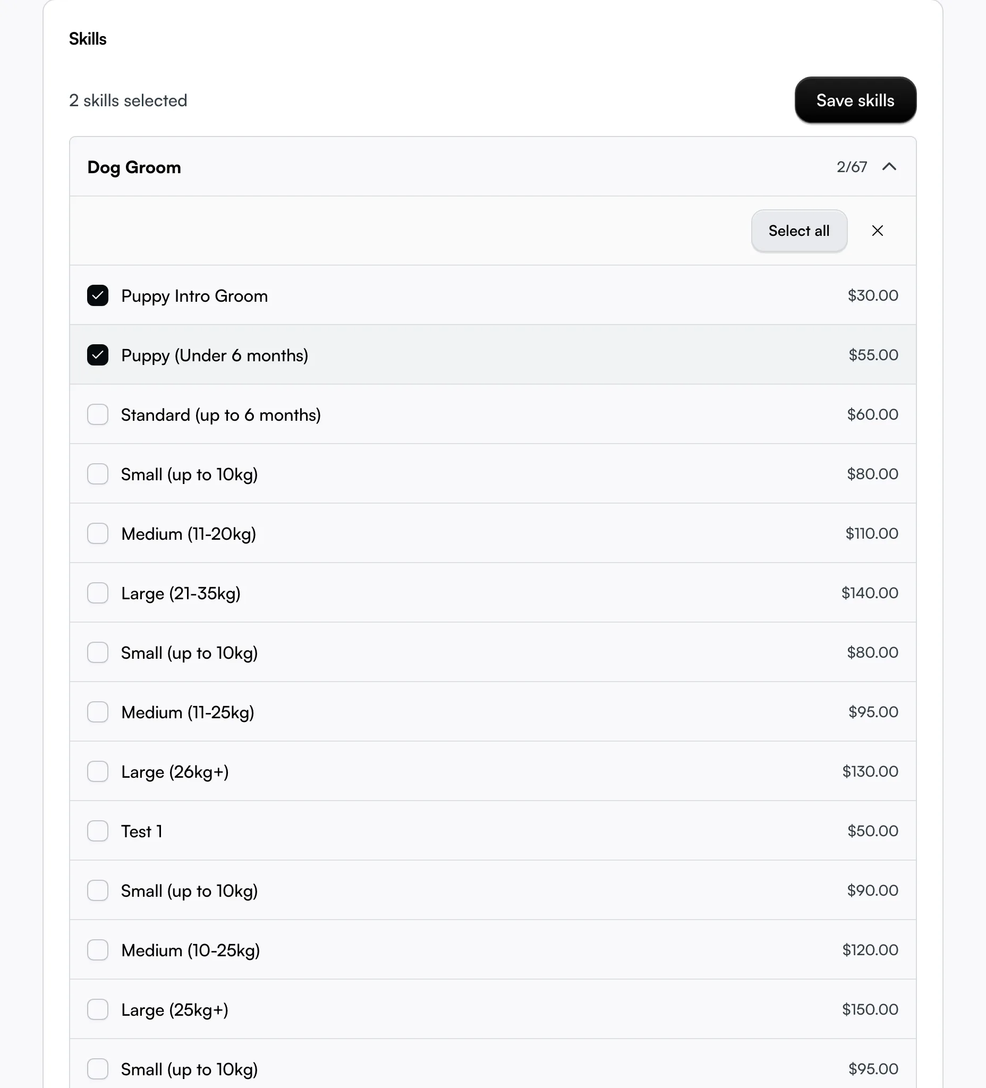The width and height of the screenshot is (986, 1088).
Task: Click the Dog Groom section header
Action: [492, 167]
